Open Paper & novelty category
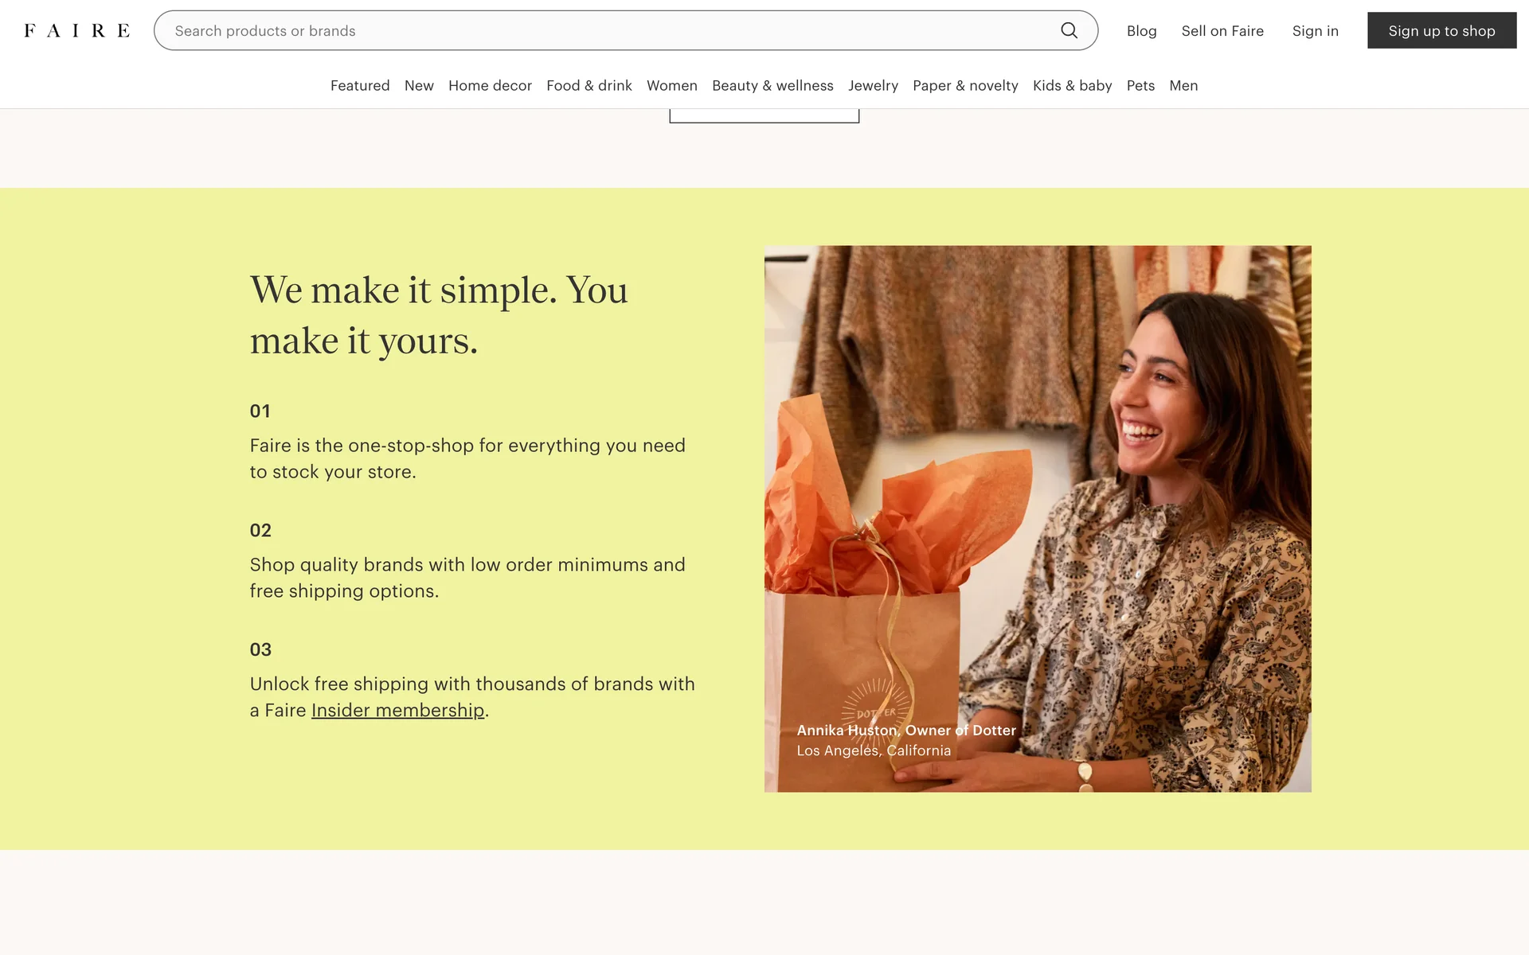This screenshot has height=955, width=1529. (x=965, y=85)
